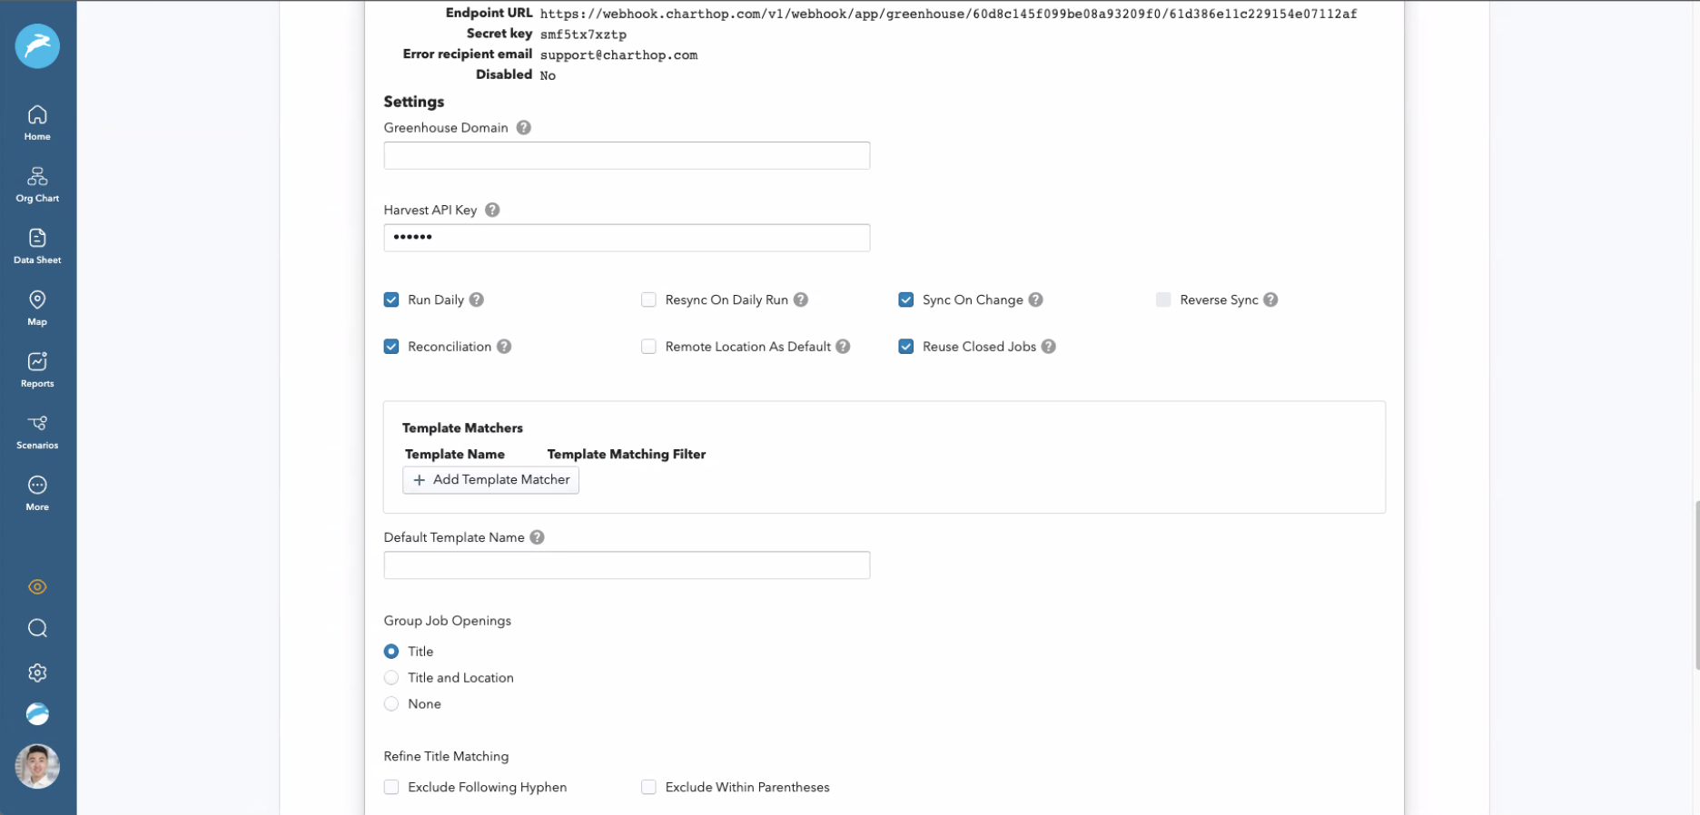
Task: Click the page vertical scrollbar
Action: coord(1695,584)
